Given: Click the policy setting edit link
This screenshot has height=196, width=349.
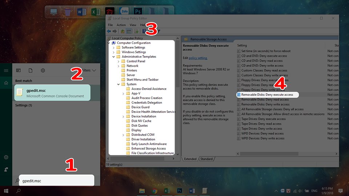Looking at the screenshot, I should pyautogui.click(x=198, y=58).
